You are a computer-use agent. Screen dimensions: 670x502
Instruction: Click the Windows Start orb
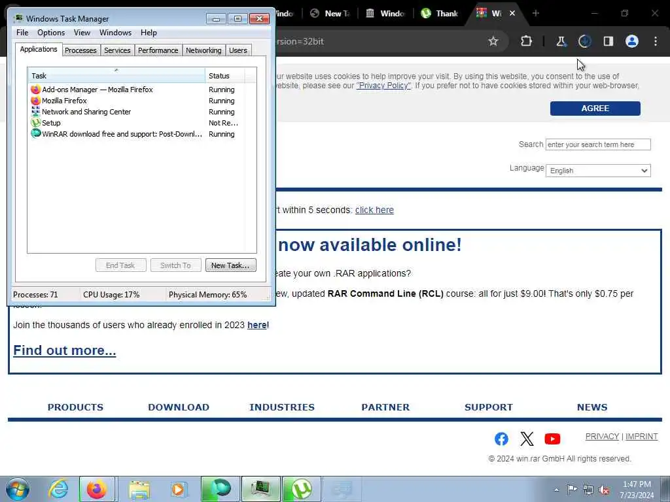[x=18, y=489]
